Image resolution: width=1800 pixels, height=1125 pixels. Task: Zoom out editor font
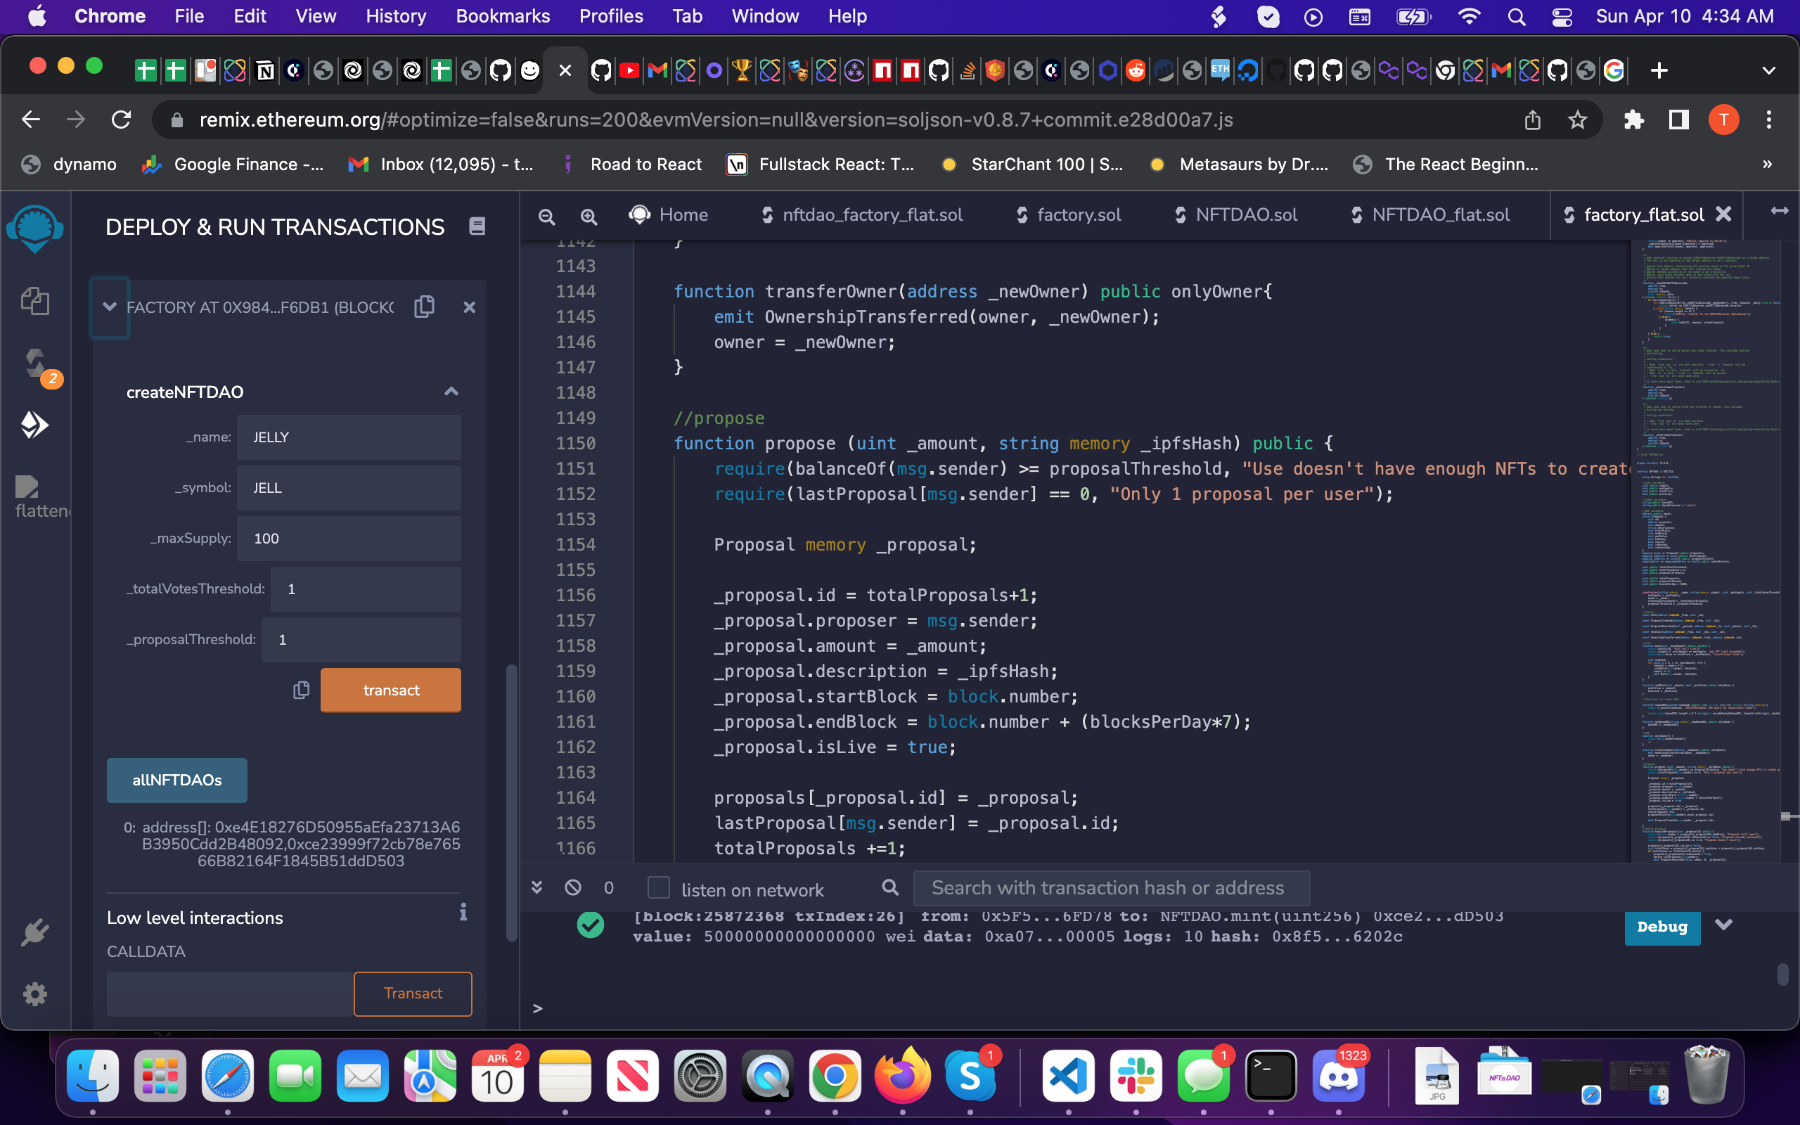pos(547,216)
